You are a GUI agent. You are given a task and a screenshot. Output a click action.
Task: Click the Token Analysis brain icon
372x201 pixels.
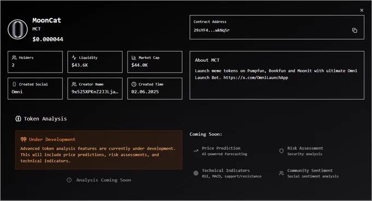click(18, 119)
